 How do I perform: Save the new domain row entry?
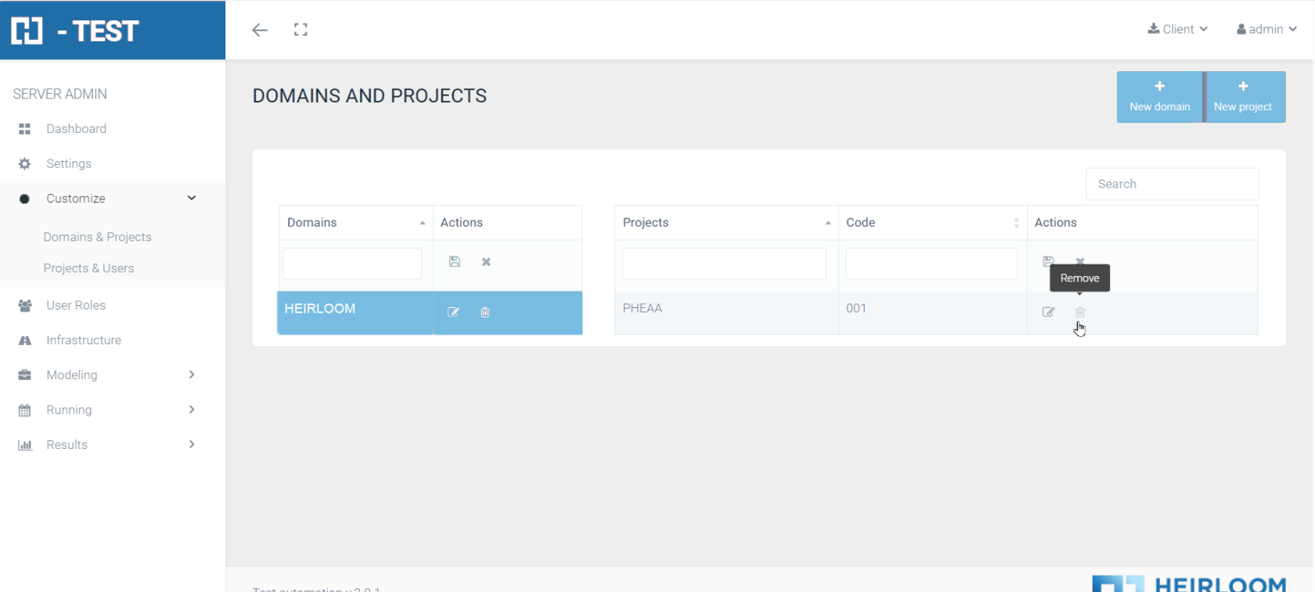coord(455,262)
